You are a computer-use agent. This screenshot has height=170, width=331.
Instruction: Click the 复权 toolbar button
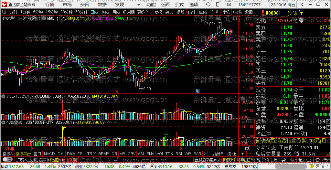(158, 12)
